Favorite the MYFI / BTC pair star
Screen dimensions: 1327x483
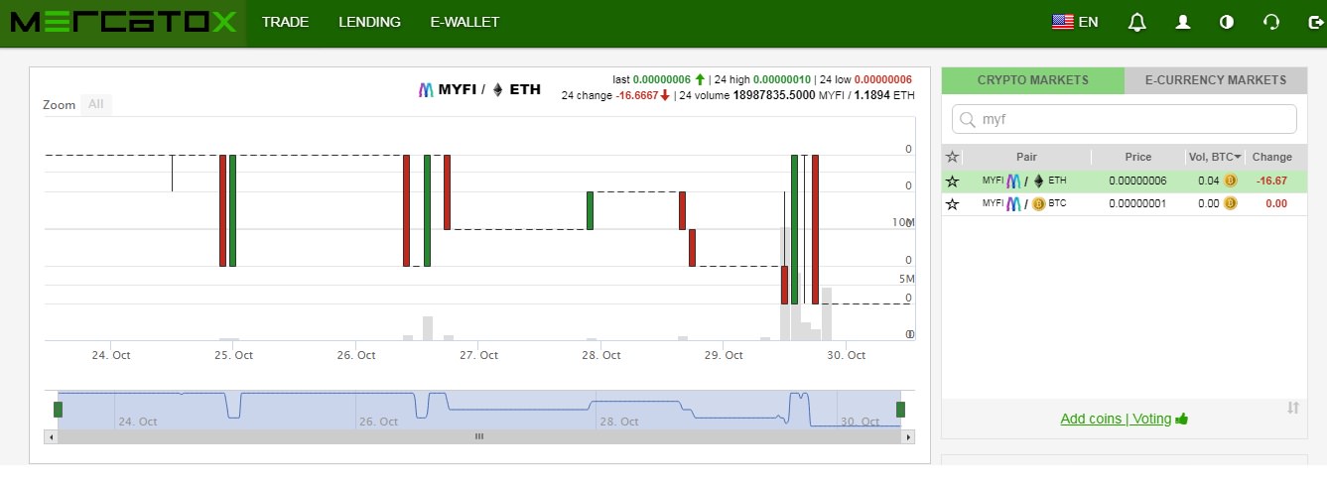[952, 204]
